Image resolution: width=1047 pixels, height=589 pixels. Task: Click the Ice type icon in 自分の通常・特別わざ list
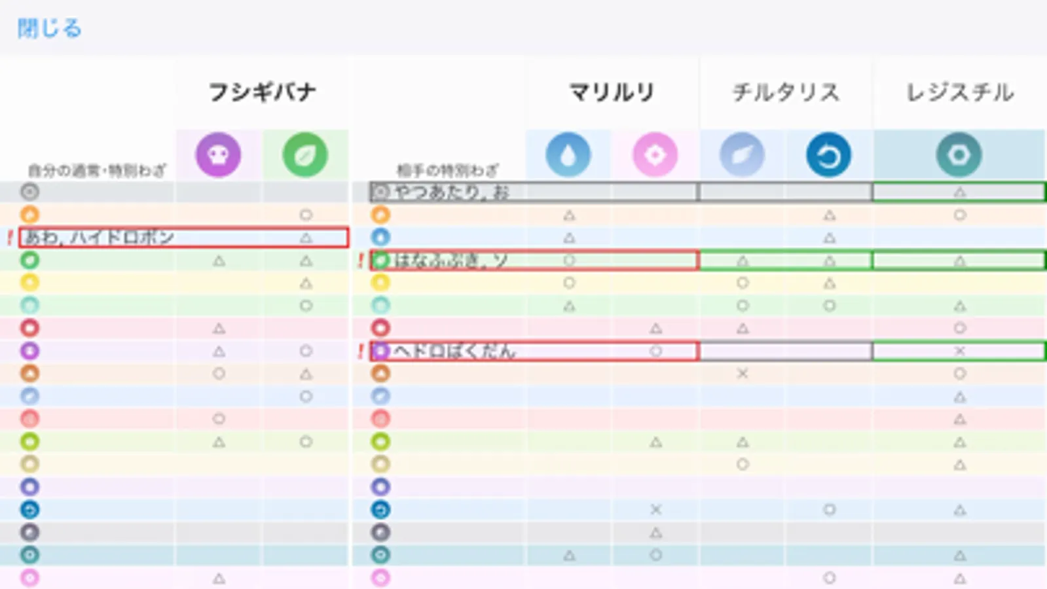(x=29, y=305)
